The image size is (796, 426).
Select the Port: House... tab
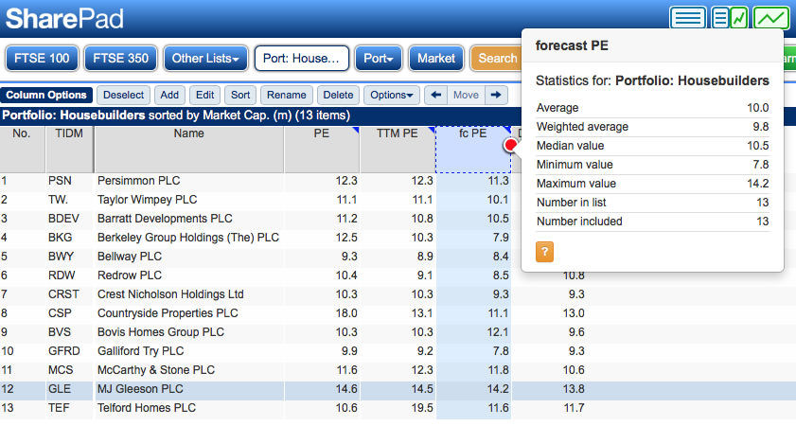302,59
